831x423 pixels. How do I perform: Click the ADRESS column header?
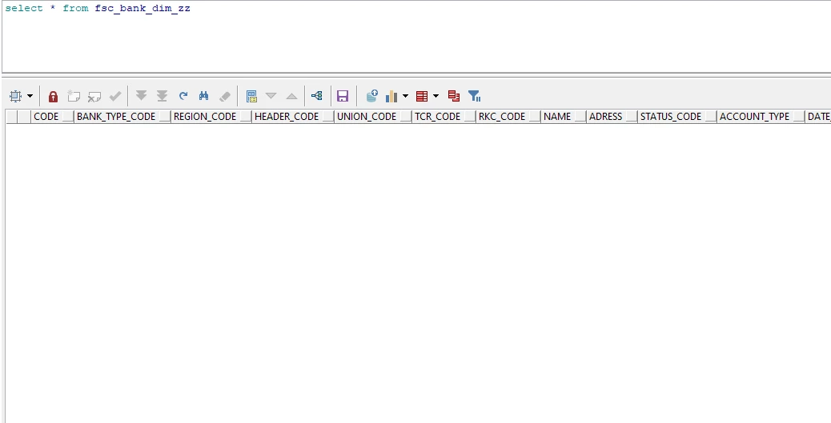[x=606, y=117]
